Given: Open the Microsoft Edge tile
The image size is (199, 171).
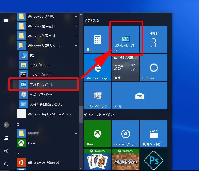Looking at the screenshot, I should pos(97,68).
